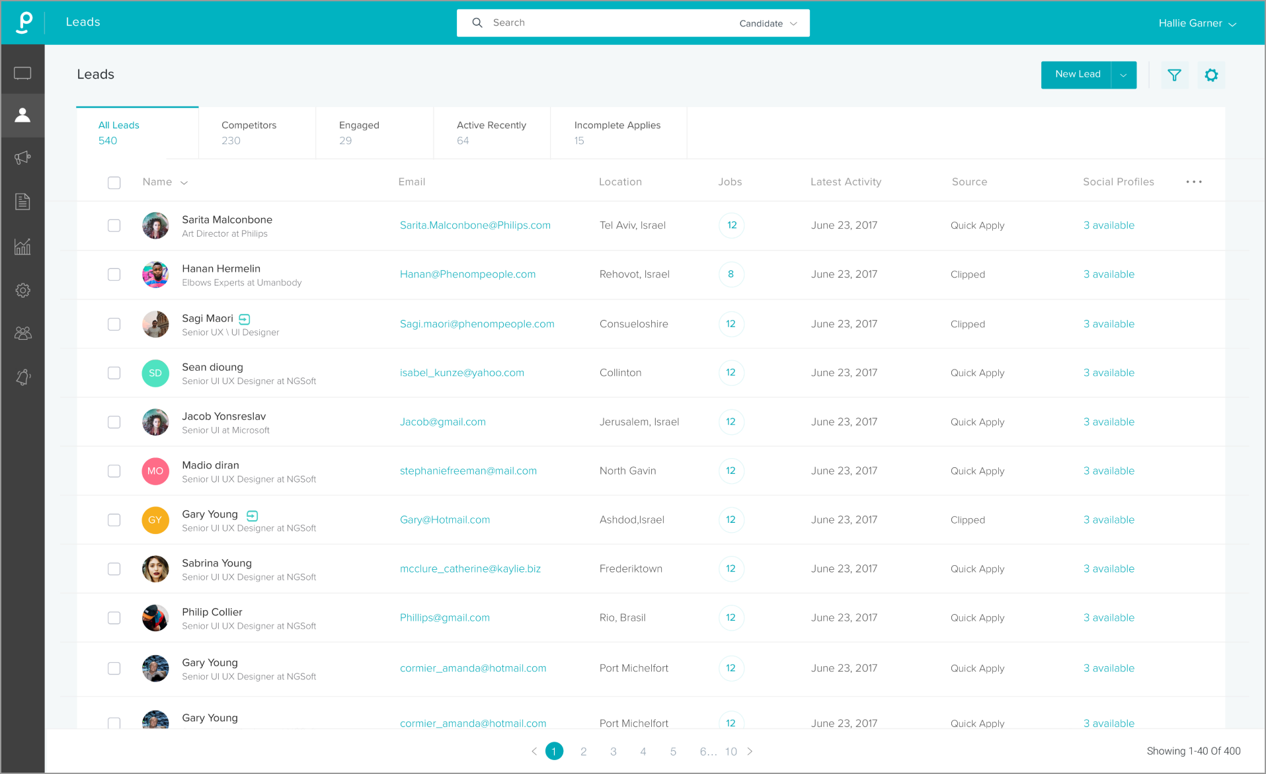Open the people group sidebar icon
The height and width of the screenshot is (774, 1266).
22,333
